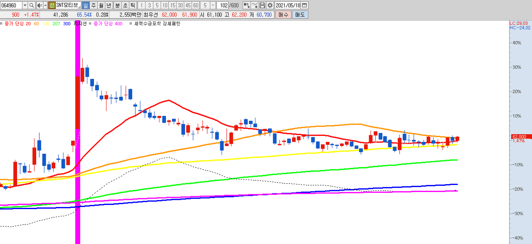Click the 최우선 best quote label
This screenshot has height=244, width=532.
(151, 15)
